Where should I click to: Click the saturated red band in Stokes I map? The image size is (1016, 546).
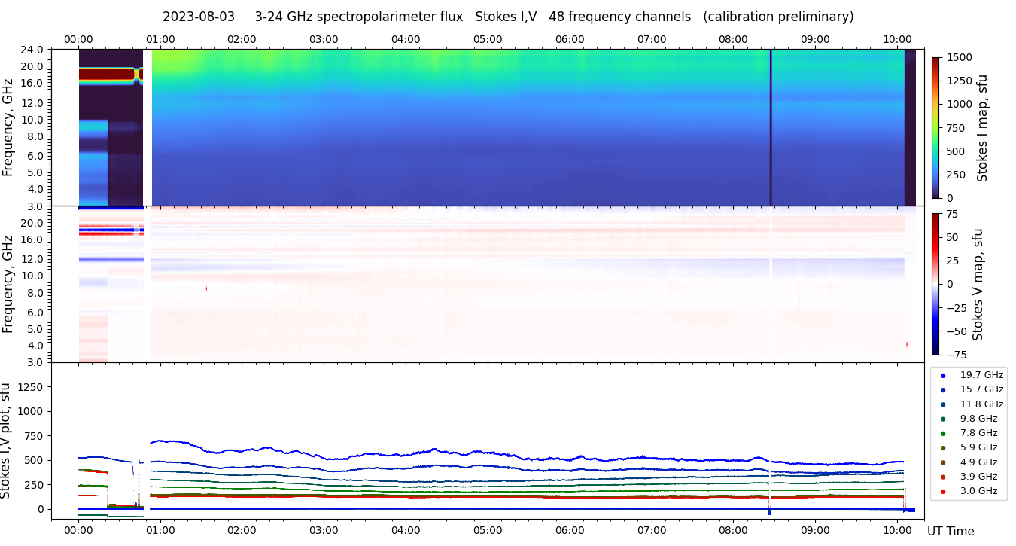pos(106,74)
